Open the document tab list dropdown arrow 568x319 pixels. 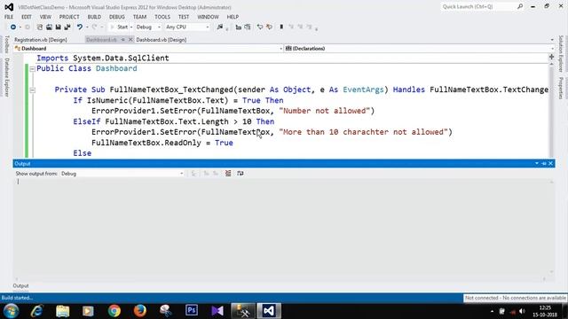point(552,40)
